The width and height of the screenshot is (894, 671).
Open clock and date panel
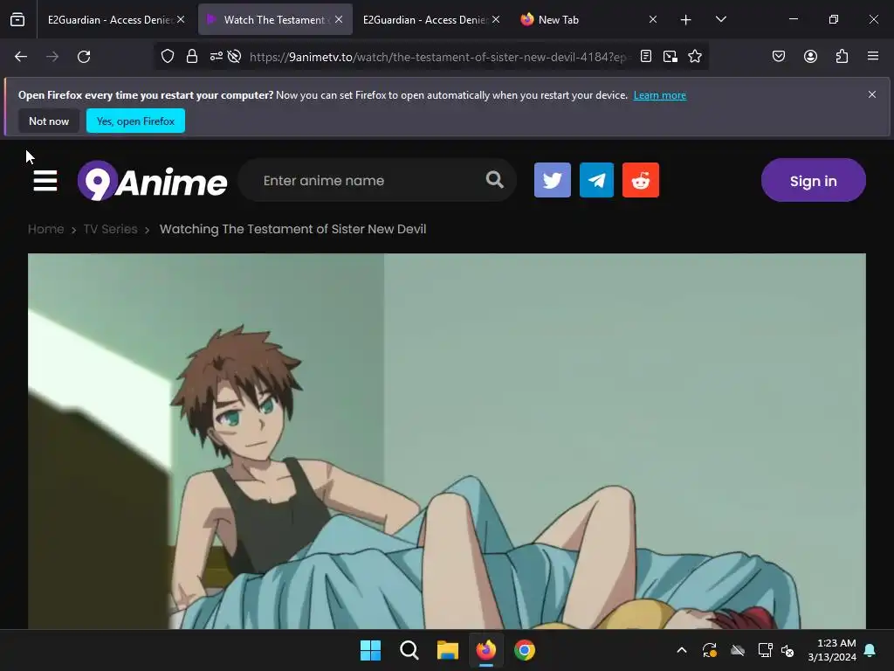click(x=832, y=650)
